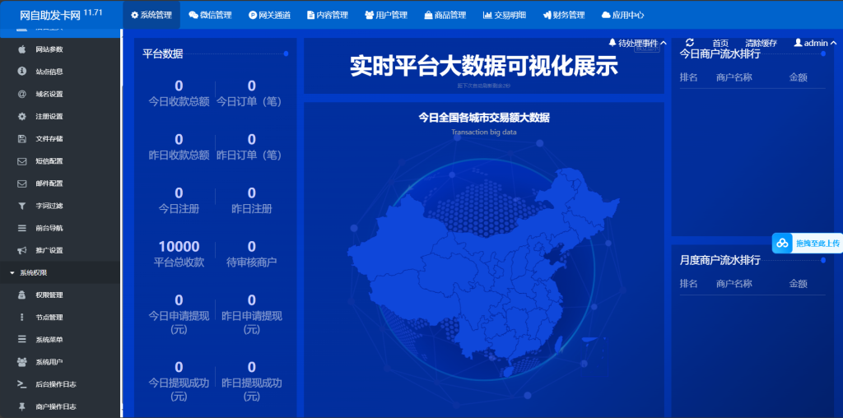
Task: Select the 系统管理 top tab
Action: point(151,15)
